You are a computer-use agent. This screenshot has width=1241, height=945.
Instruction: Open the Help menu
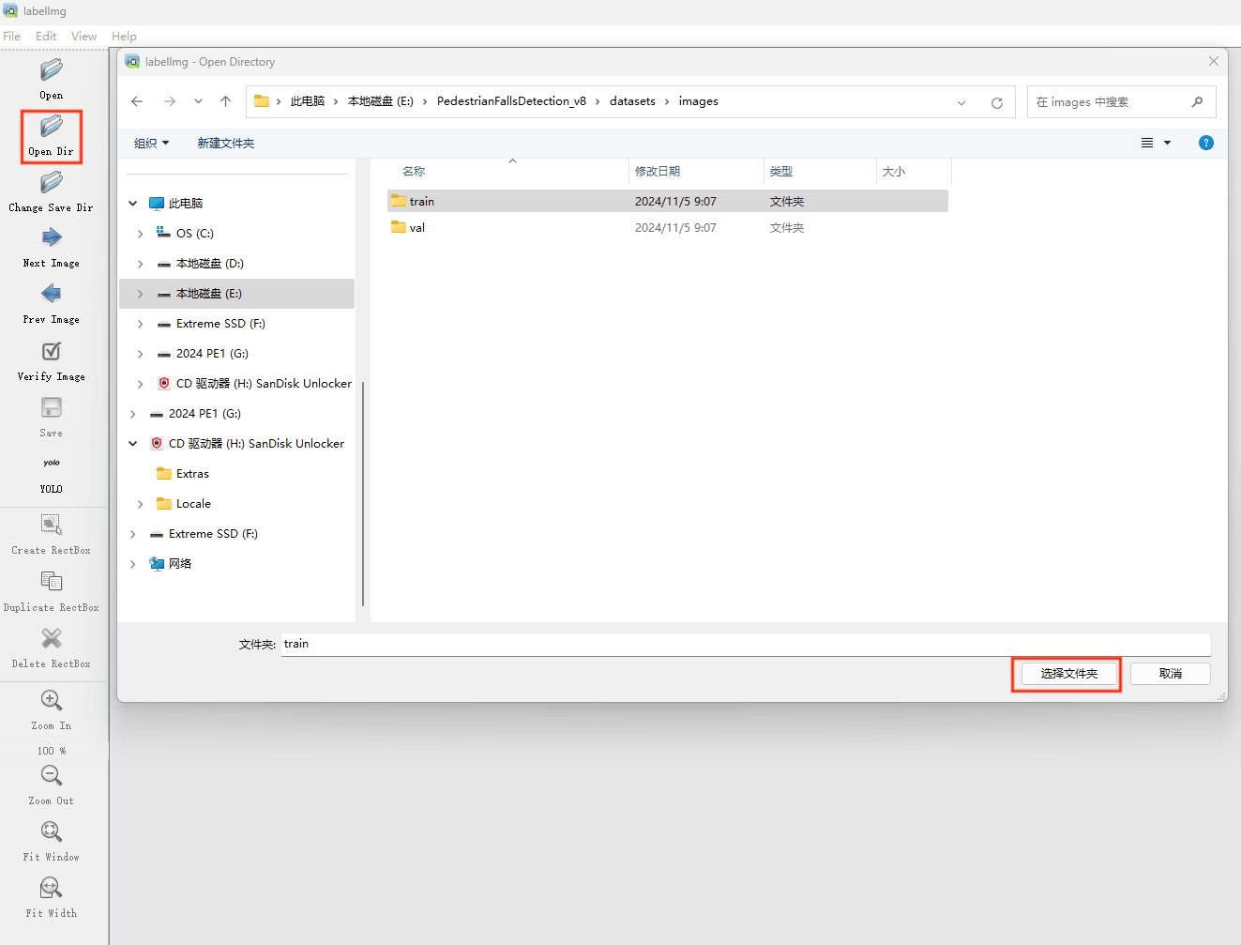tap(124, 37)
